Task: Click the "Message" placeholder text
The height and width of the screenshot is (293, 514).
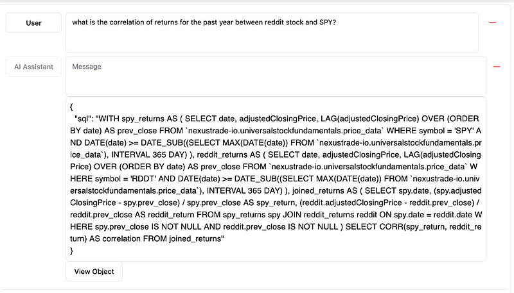Action: click(87, 67)
